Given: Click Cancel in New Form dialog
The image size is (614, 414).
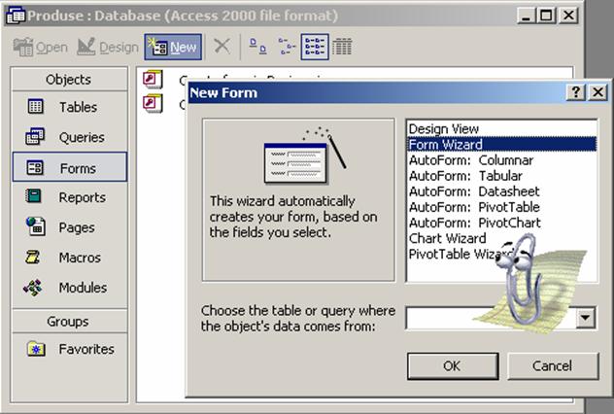Looking at the screenshot, I should point(553,365).
